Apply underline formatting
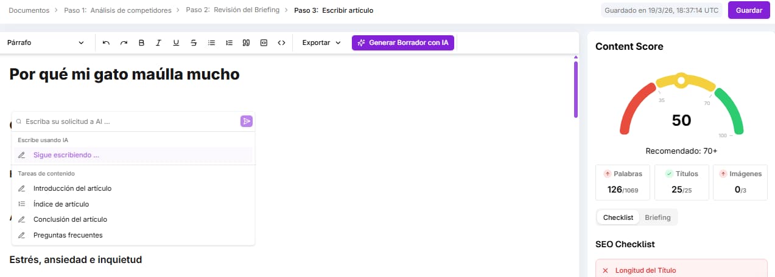The image size is (775, 277). (x=176, y=43)
